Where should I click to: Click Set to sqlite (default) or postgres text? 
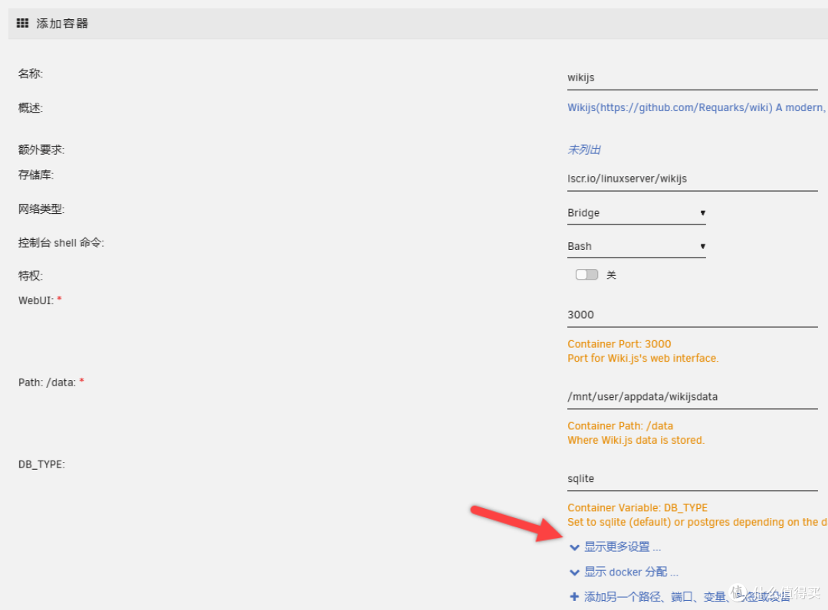(x=696, y=522)
